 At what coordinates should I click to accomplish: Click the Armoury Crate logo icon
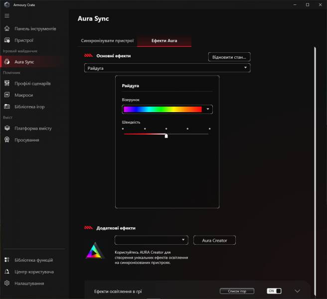coord(7,4)
